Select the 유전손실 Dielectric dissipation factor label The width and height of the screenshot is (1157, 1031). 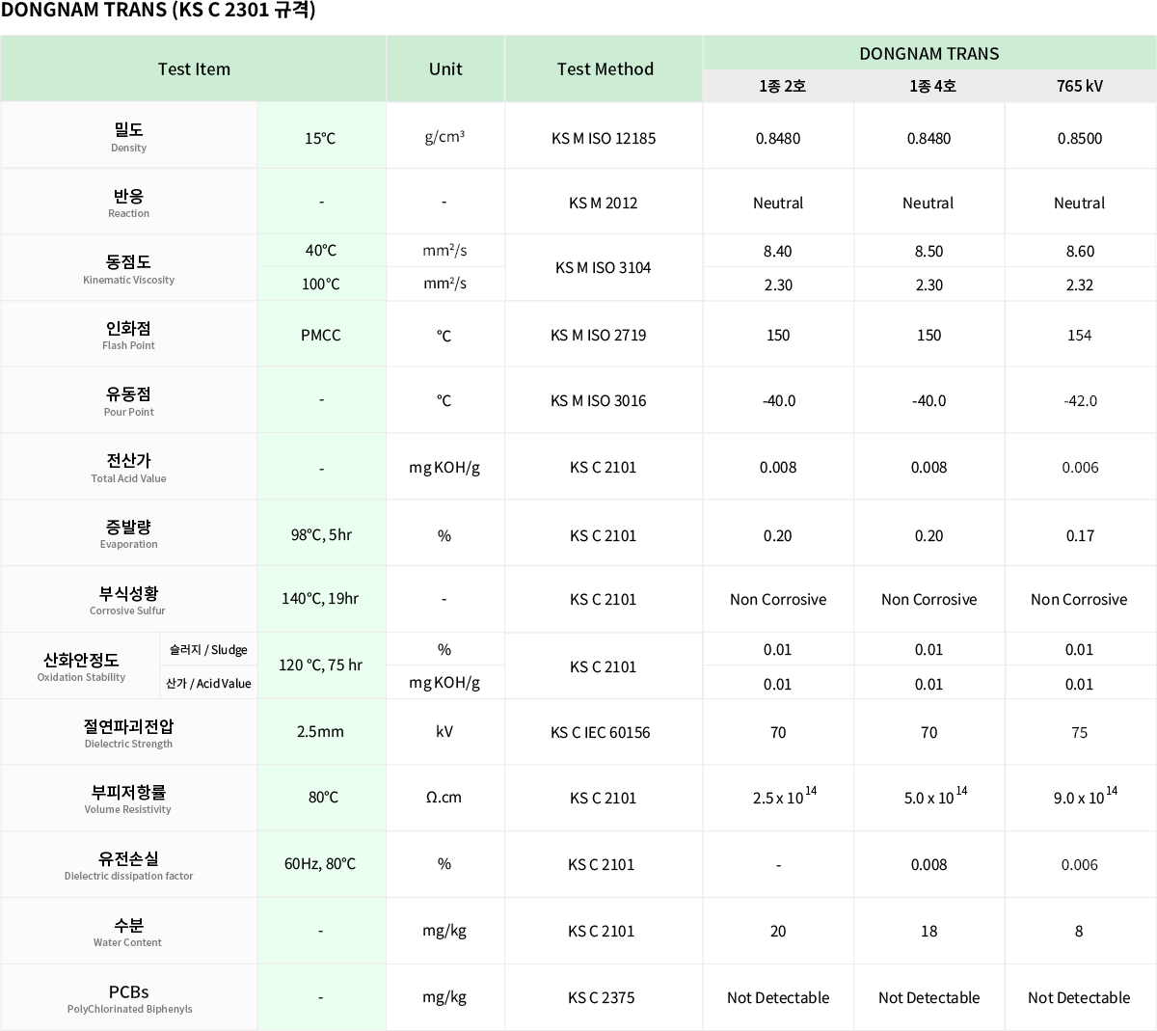pyautogui.click(x=128, y=865)
